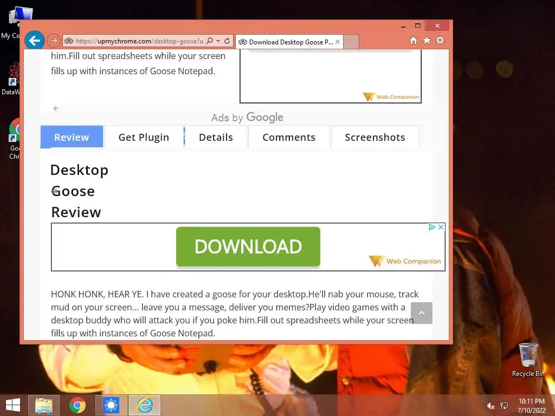Click the scroll-to-top chevron button
Viewport: 555px width, 416px height.
(x=422, y=313)
